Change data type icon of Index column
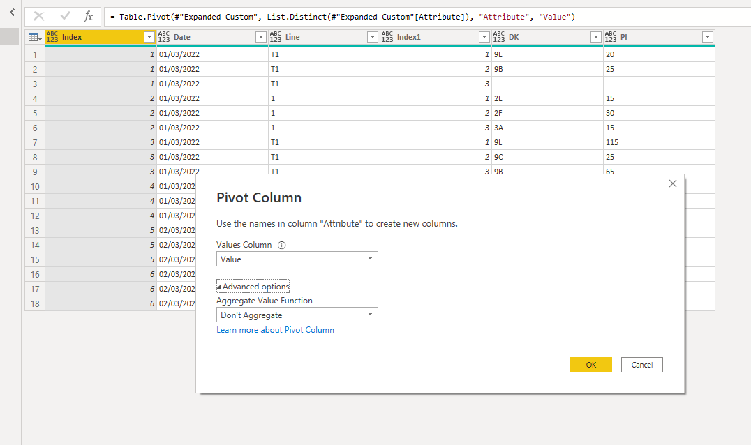This screenshot has width=751, height=445. tap(52, 37)
